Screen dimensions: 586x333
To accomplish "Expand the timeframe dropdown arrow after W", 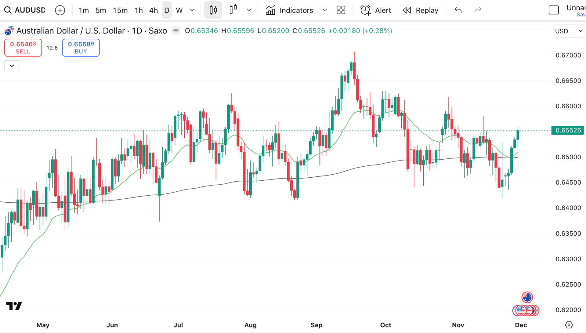I will point(192,10).
